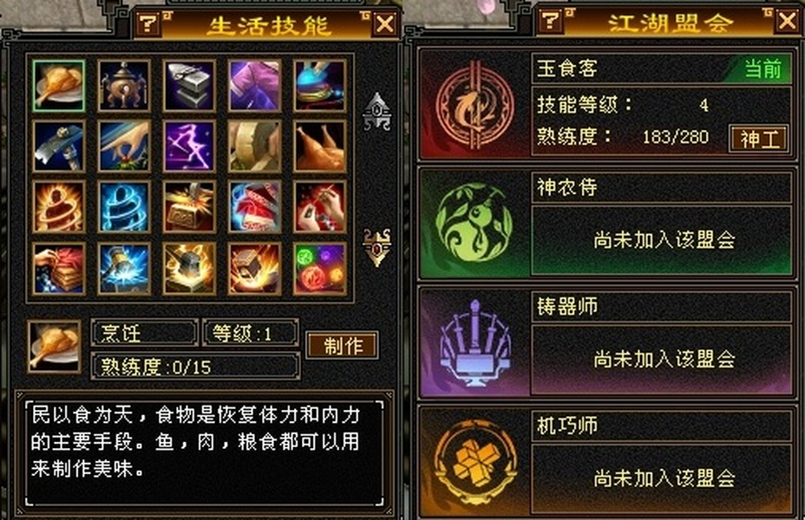Click the 制作 craft button
Image resolution: width=805 pixels, height=520 pixels.
point(343,346)
